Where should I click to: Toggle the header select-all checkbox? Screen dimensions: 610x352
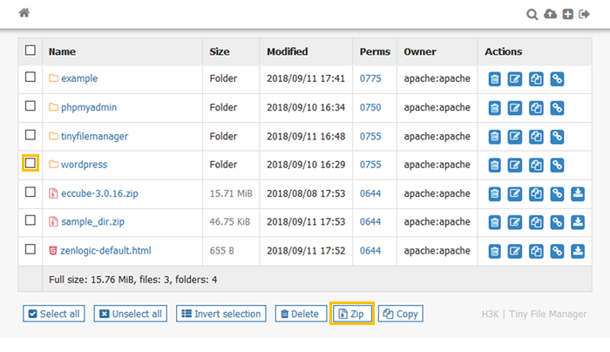(30, 51)
